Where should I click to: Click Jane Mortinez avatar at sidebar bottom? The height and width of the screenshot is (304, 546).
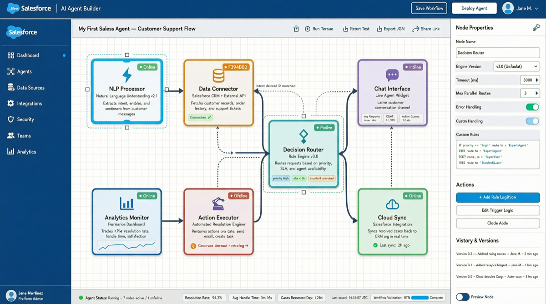[11, 295]
